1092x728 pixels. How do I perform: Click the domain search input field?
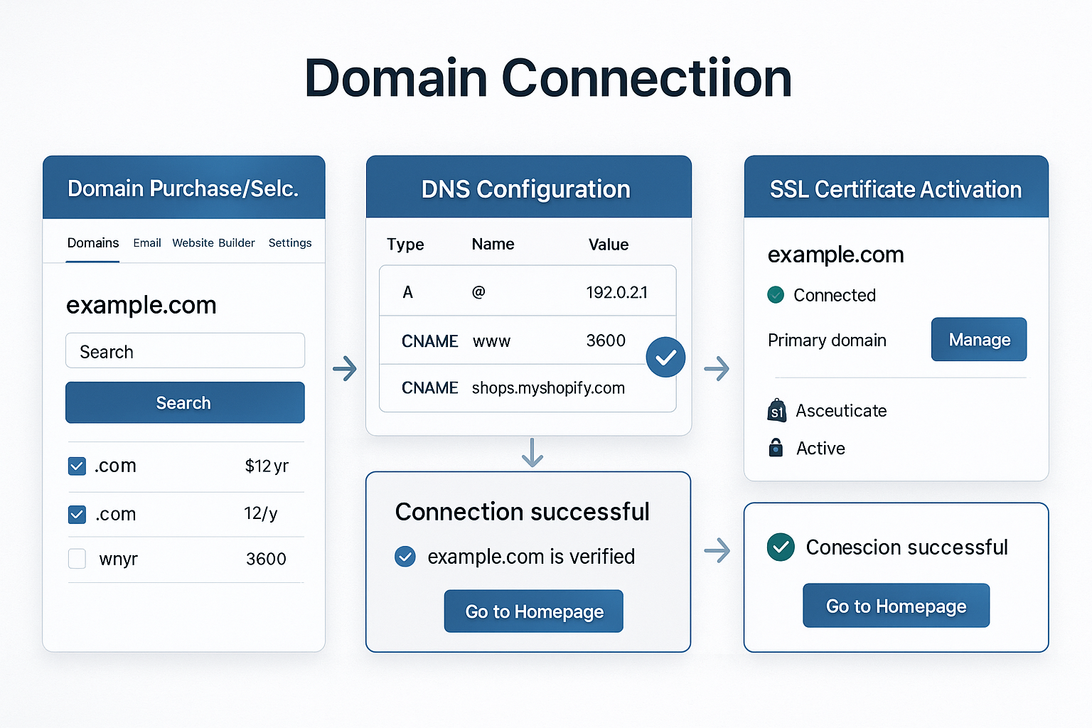pyautogui.click(x=184, y=350)
